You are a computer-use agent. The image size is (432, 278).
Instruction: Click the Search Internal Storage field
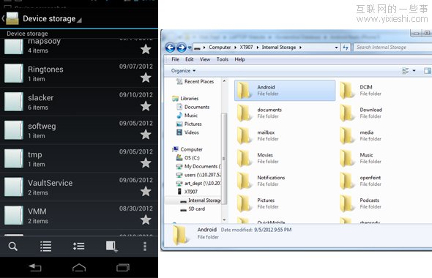(x=392, y=48)
